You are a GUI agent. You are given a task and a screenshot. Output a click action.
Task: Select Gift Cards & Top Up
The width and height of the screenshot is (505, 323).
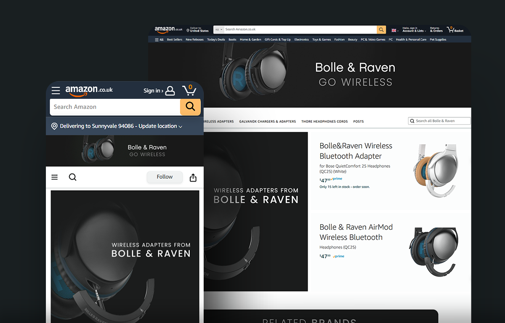[278, 40]
